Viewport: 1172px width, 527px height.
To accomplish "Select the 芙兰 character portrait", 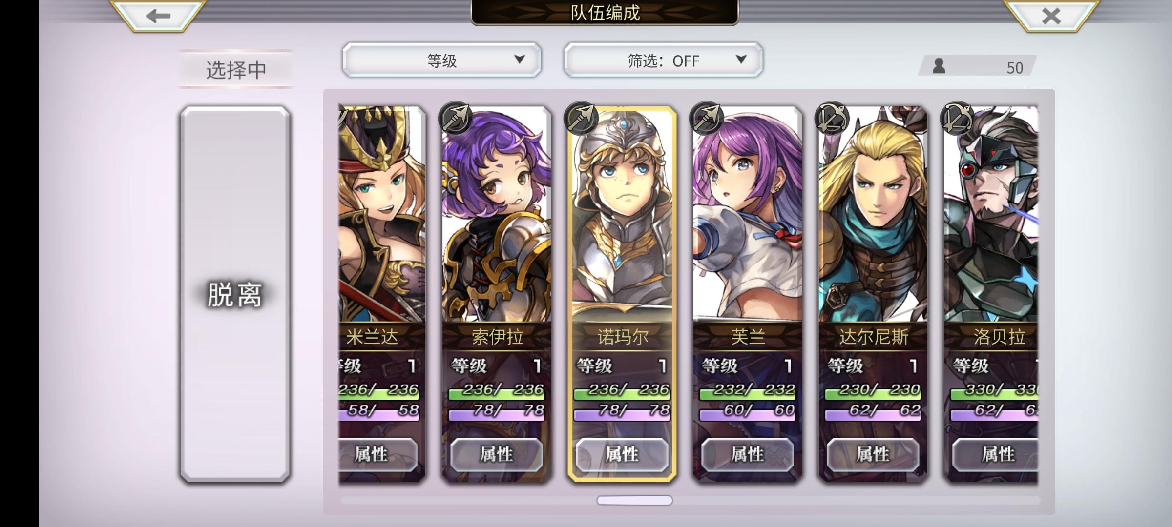I will (x=748, y=214).
